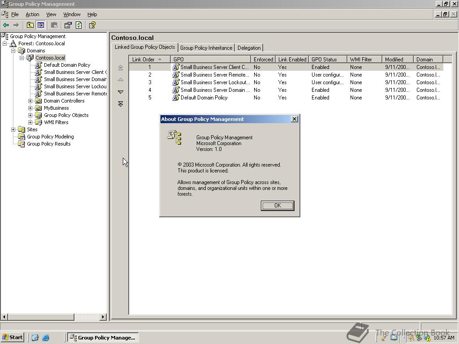The height and width of the screenshot is (344, 459).
Task: Click the tree pane horizontal scrollbar thumb
Action: (x=41, y=317)
